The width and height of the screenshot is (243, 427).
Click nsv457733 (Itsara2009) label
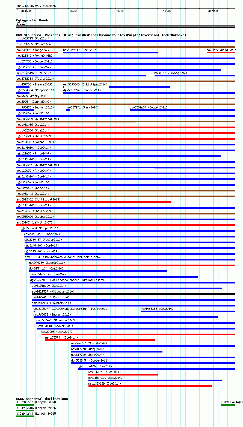pyautogui.click(x=34, y=84)
